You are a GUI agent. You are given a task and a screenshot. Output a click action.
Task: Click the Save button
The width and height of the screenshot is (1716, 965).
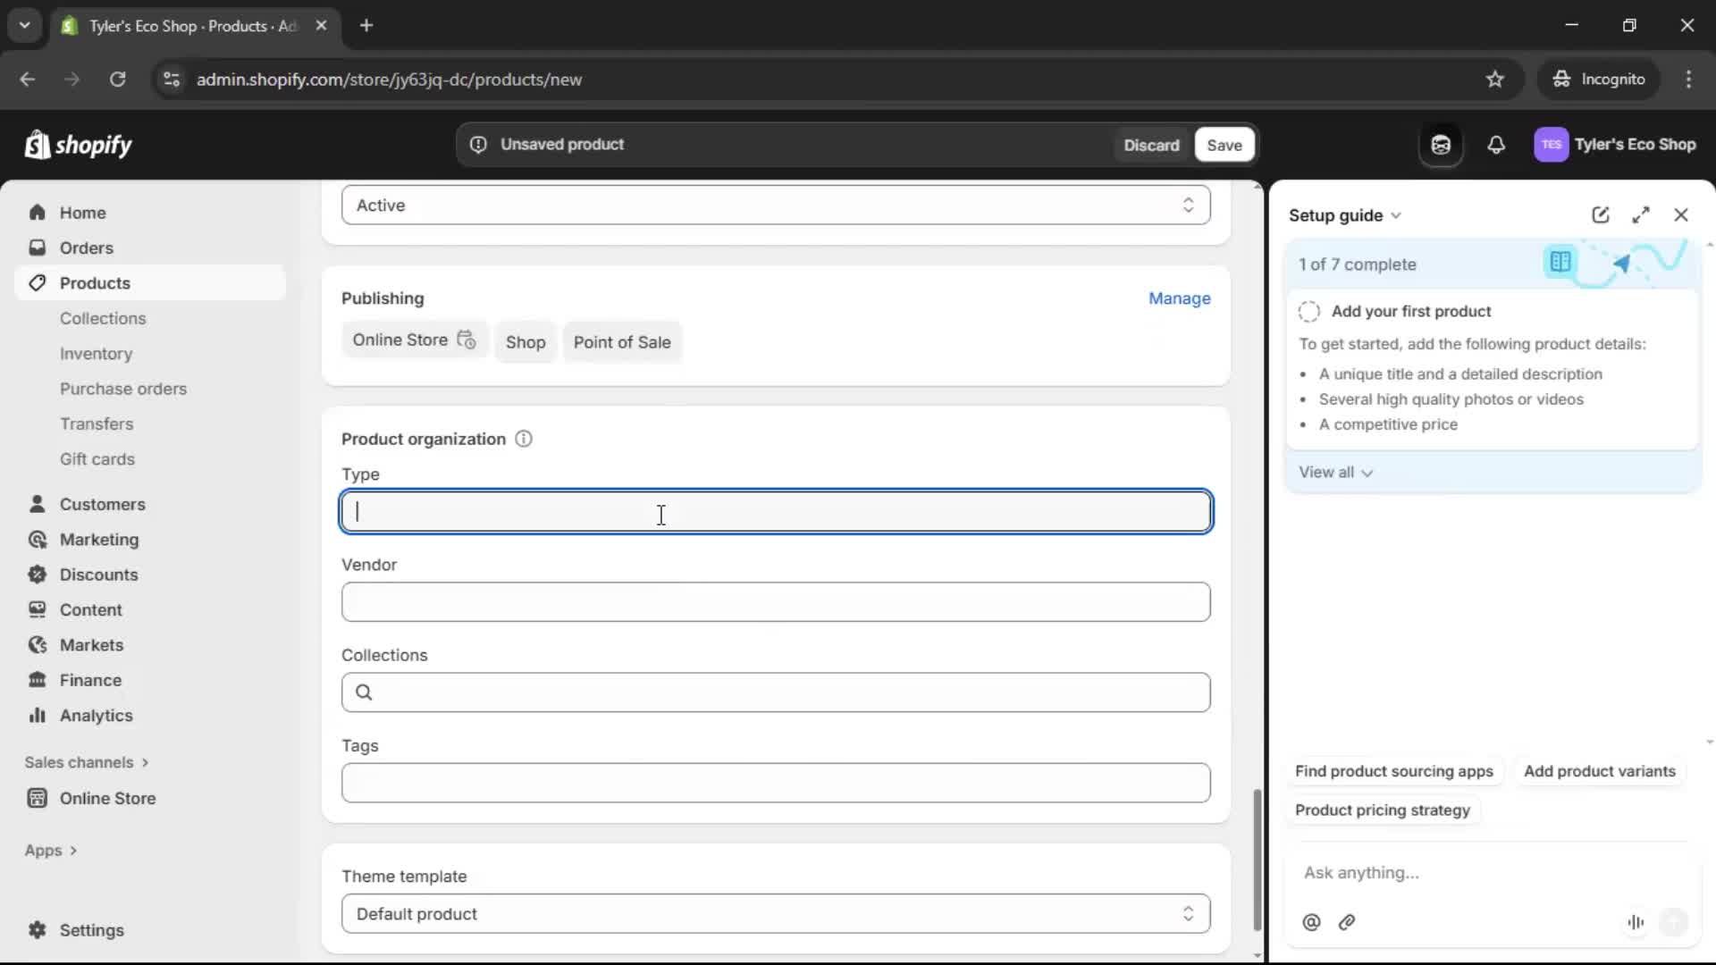click(x=1224, y=144)
